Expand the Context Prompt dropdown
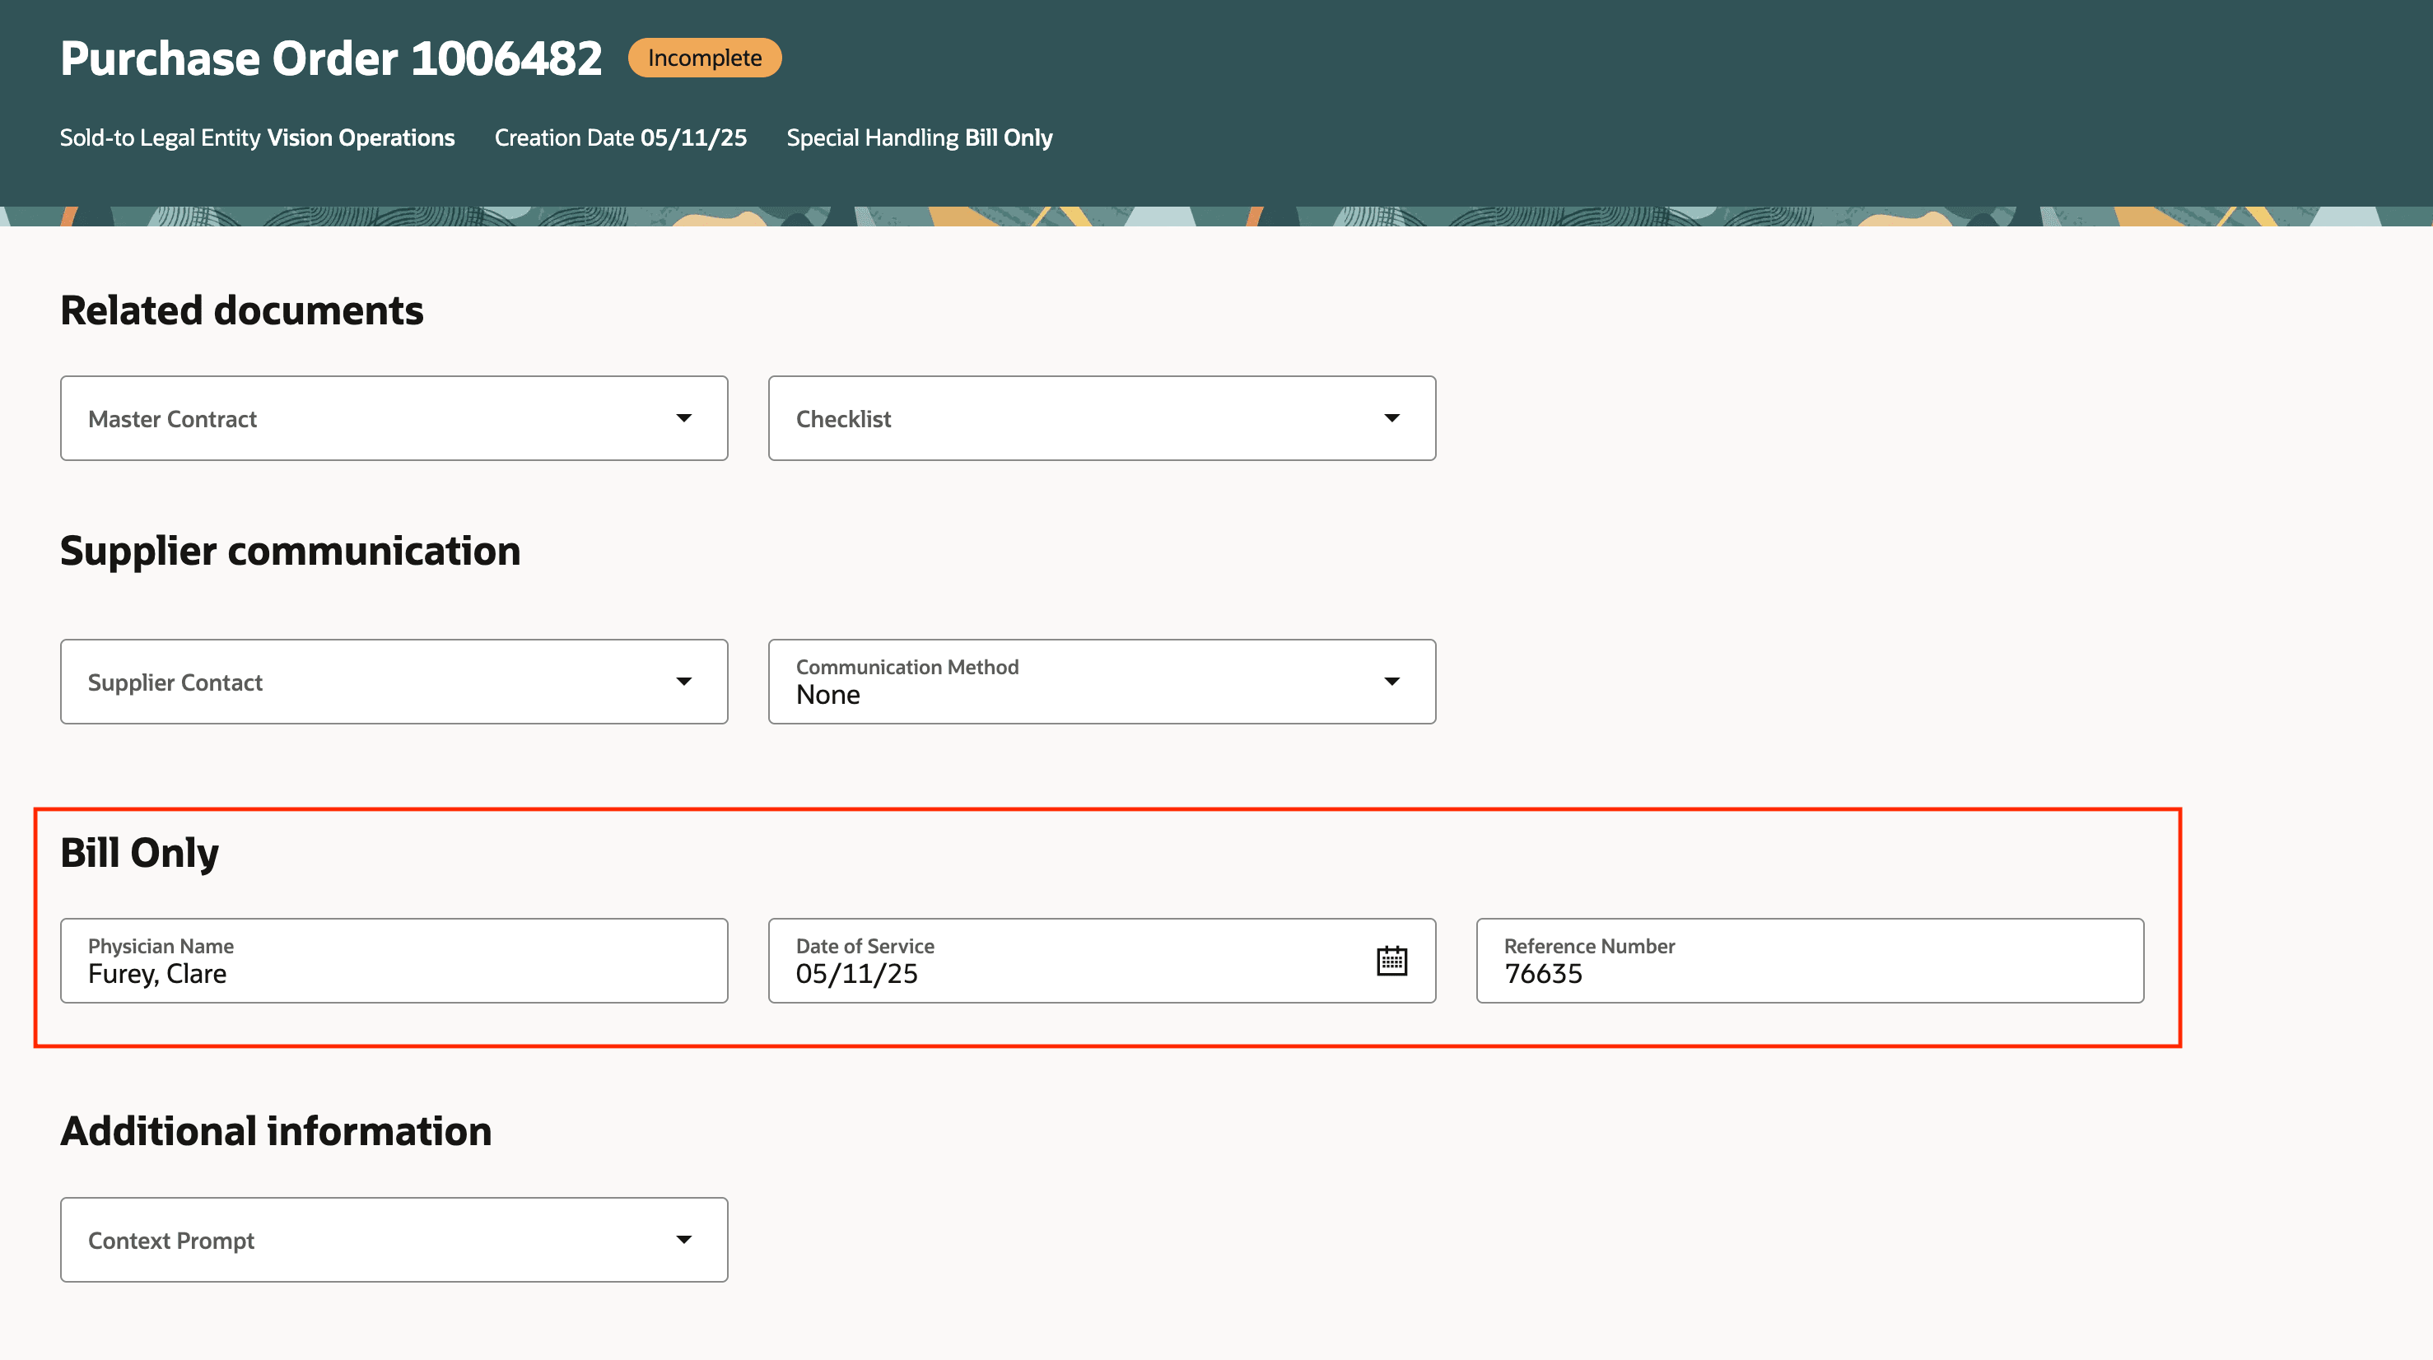Image resolution: width=2433 pixels, height=1360 pixels. point(394,1239)
